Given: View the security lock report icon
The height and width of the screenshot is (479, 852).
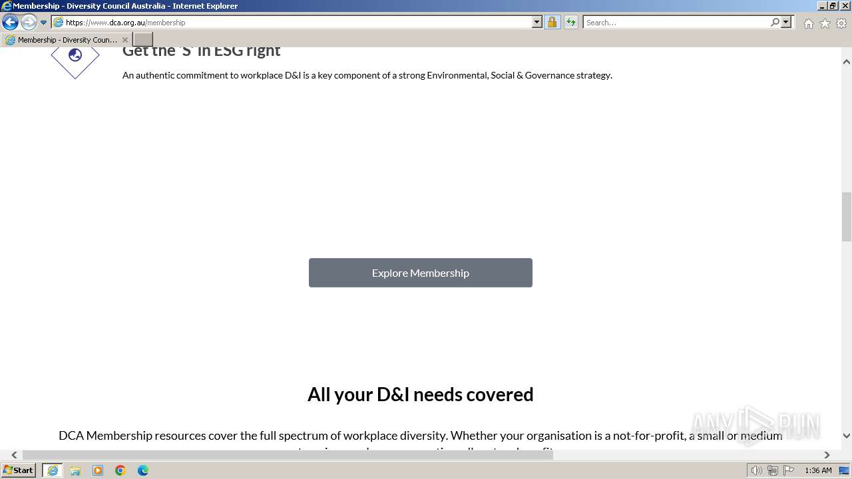Looking at the screenshot, I should pos(552,23).
